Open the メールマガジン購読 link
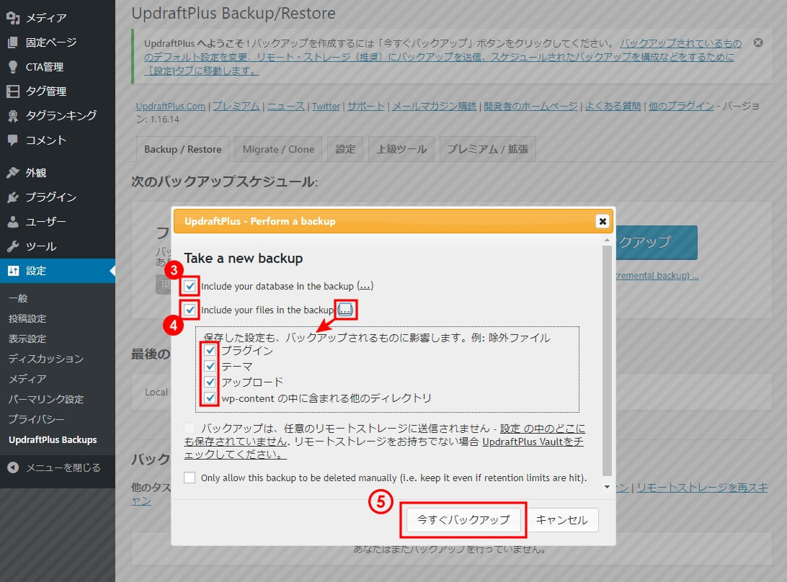 click(x=434, y=107)
